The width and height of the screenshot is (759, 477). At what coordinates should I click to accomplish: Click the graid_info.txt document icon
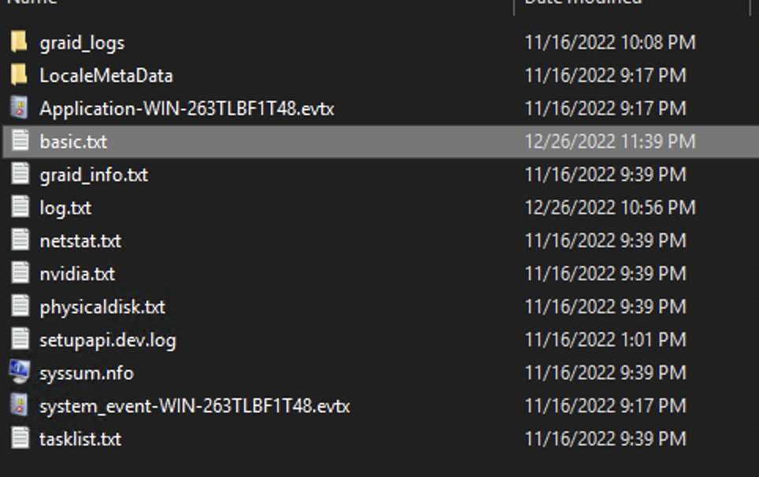[20, 174]
